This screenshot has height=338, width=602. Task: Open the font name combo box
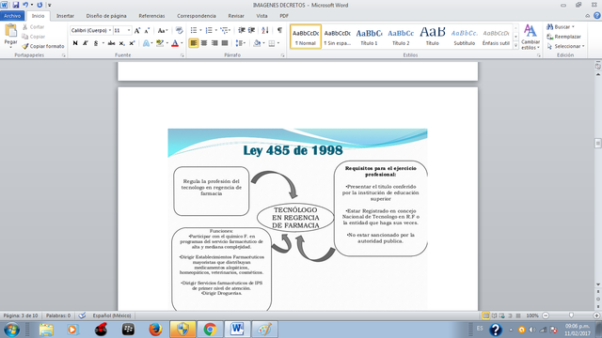pos(91,30)
